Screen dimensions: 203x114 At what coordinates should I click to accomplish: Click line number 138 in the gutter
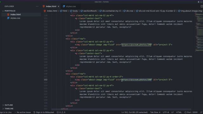46,39
